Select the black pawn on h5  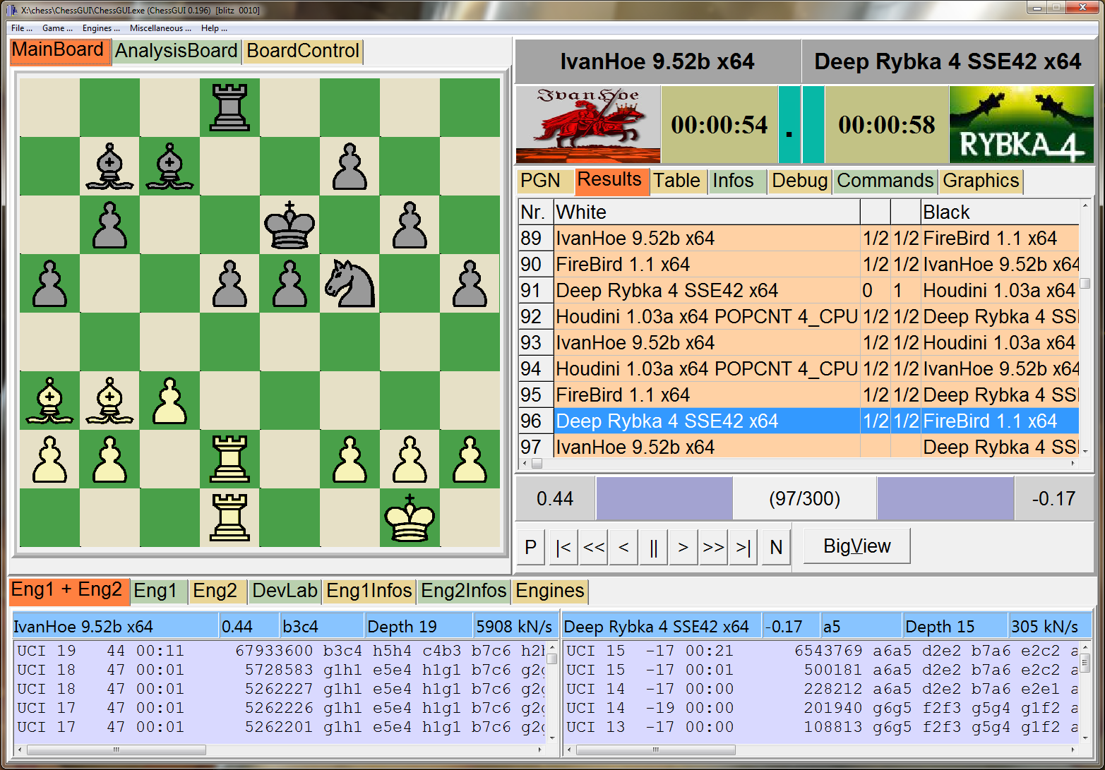(470, 283)
